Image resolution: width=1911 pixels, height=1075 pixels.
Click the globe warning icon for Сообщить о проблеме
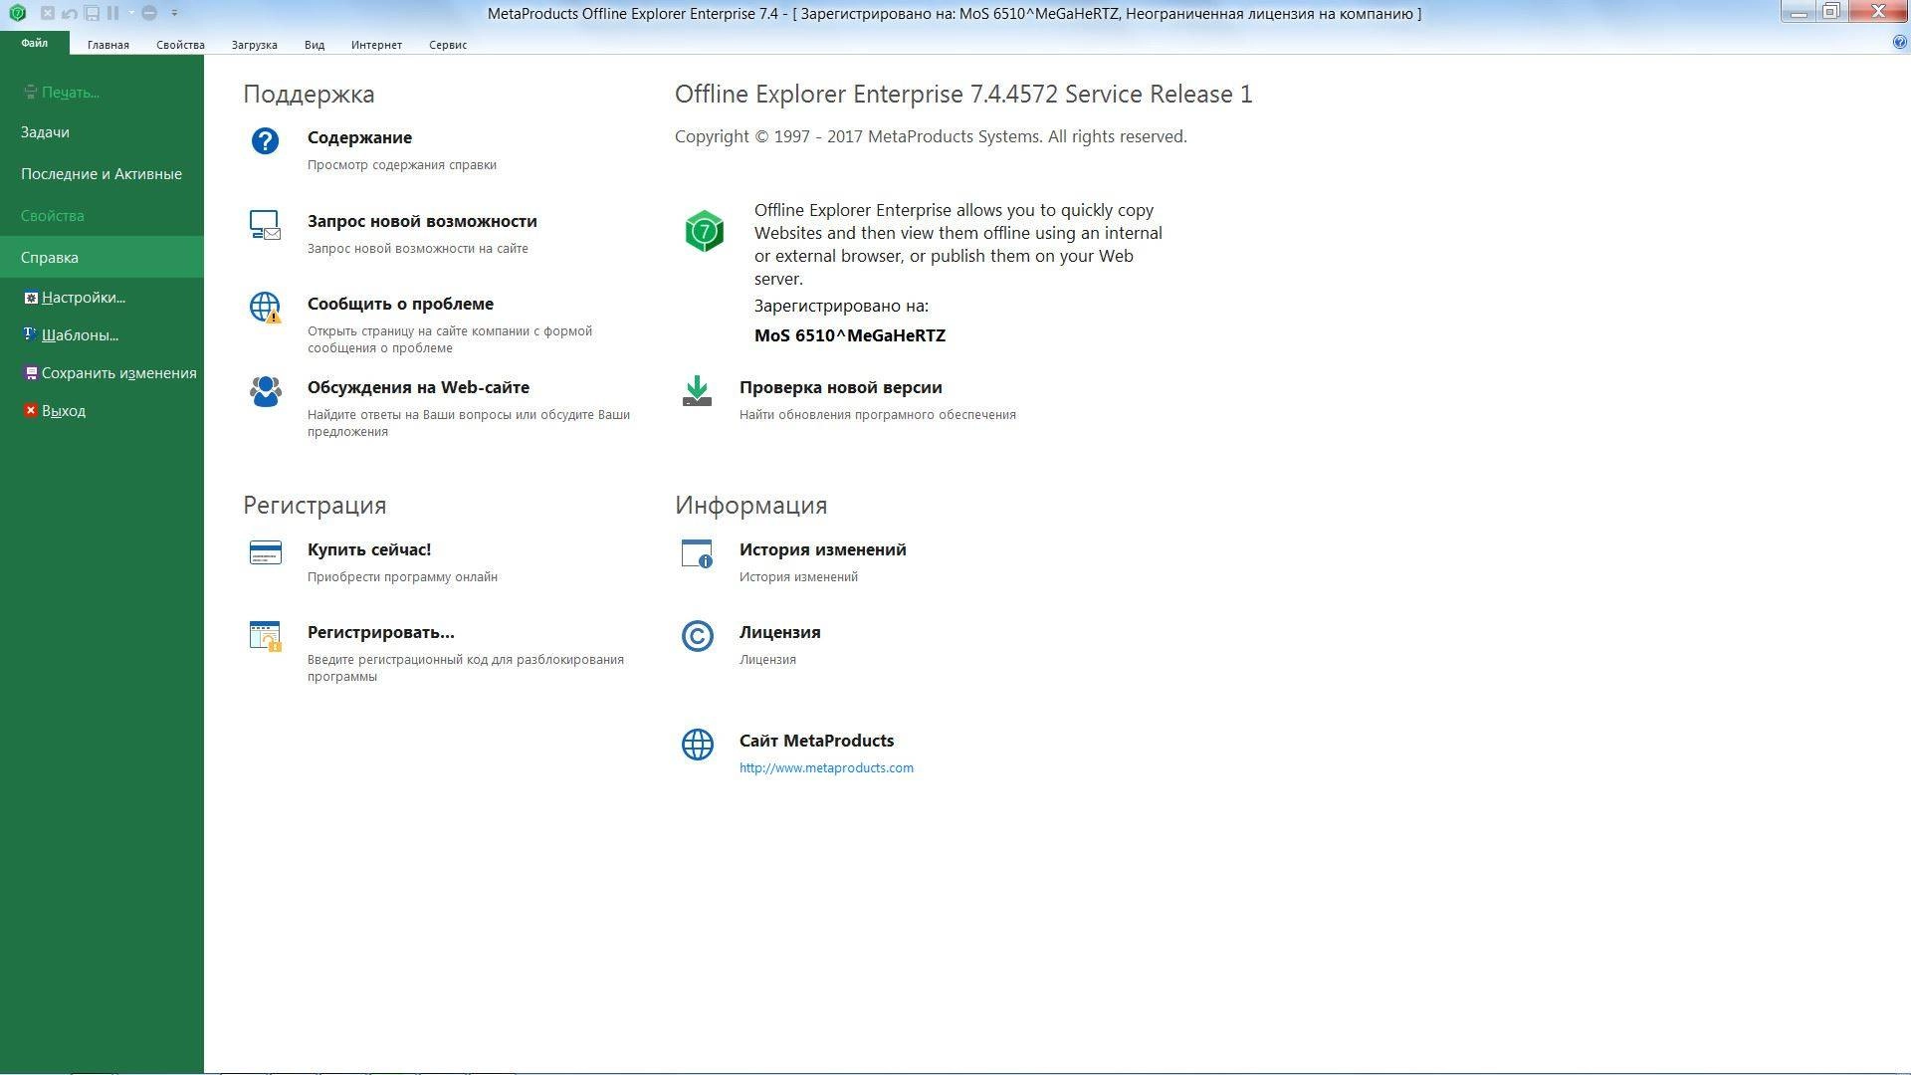[x=265, y=308]
